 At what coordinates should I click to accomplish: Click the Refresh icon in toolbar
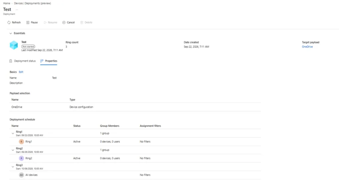tap(9, 23)
